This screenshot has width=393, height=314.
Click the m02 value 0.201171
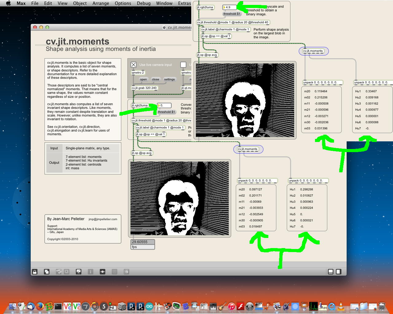tap(256, 196)
